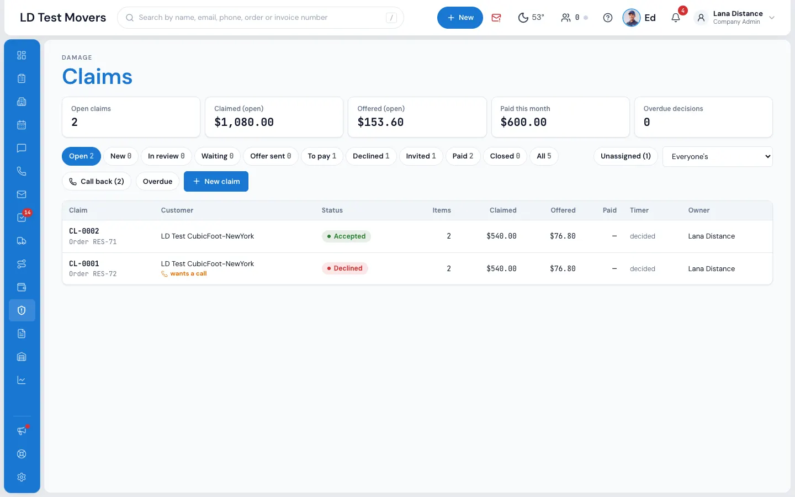Open the lifebuoy support icon
The image size is (795, 497).
22,454
